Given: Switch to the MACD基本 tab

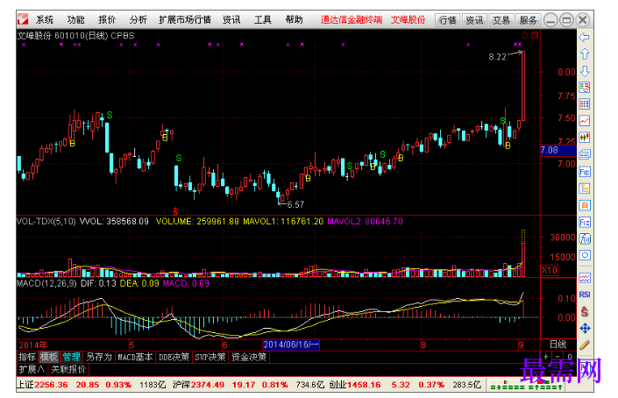Looking at the screenshot, I should coord(135,357).
